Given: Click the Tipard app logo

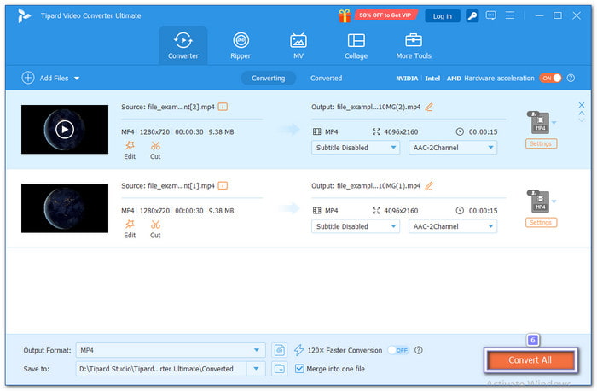Looking at the screenshot, I should (x=24, y=15).
